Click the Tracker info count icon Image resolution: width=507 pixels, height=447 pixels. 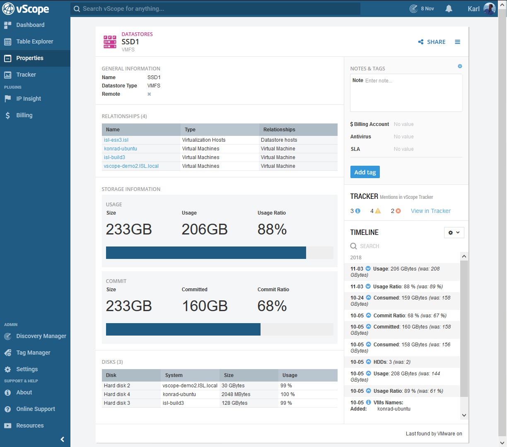click(x=358, y=211)
